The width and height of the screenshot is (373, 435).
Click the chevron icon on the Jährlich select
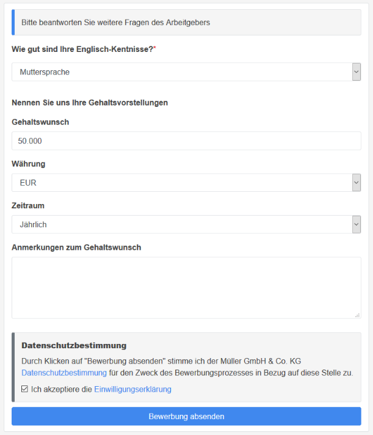(x=357, y=224)
